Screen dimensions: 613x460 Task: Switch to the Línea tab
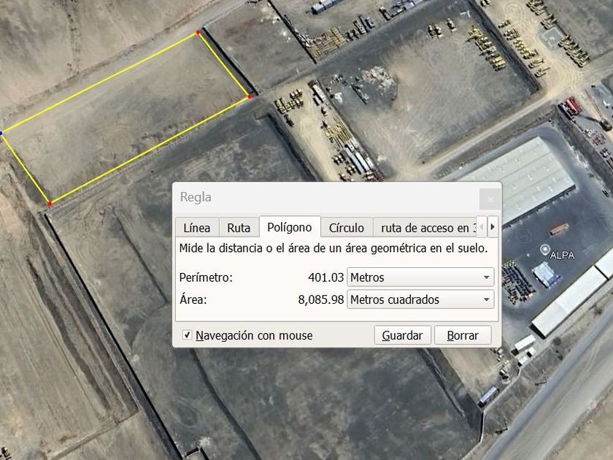point(197,228)
